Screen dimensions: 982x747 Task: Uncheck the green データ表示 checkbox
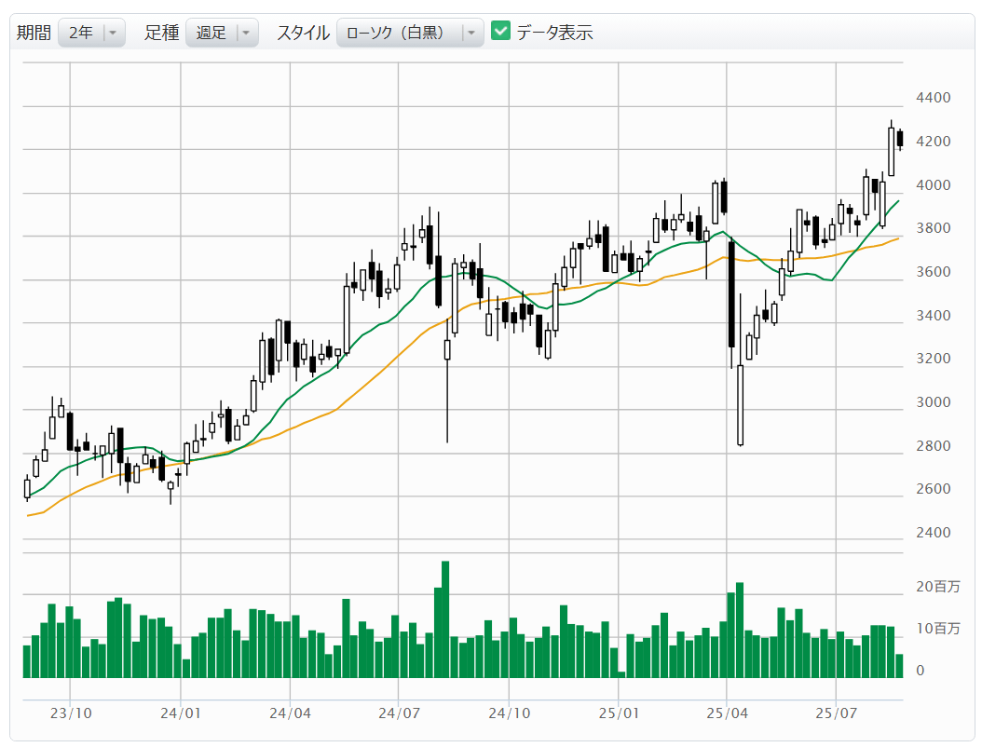[501, 32]
